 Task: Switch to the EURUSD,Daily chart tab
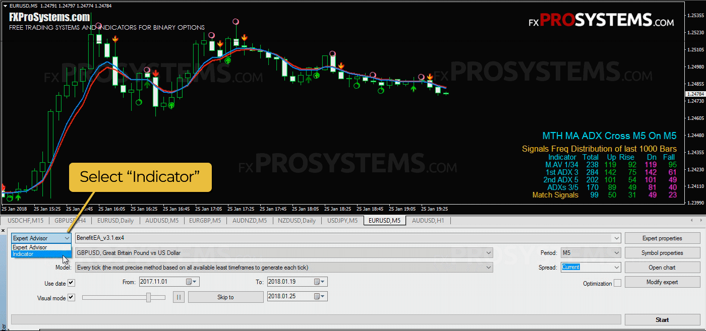(x=115, y=220)
